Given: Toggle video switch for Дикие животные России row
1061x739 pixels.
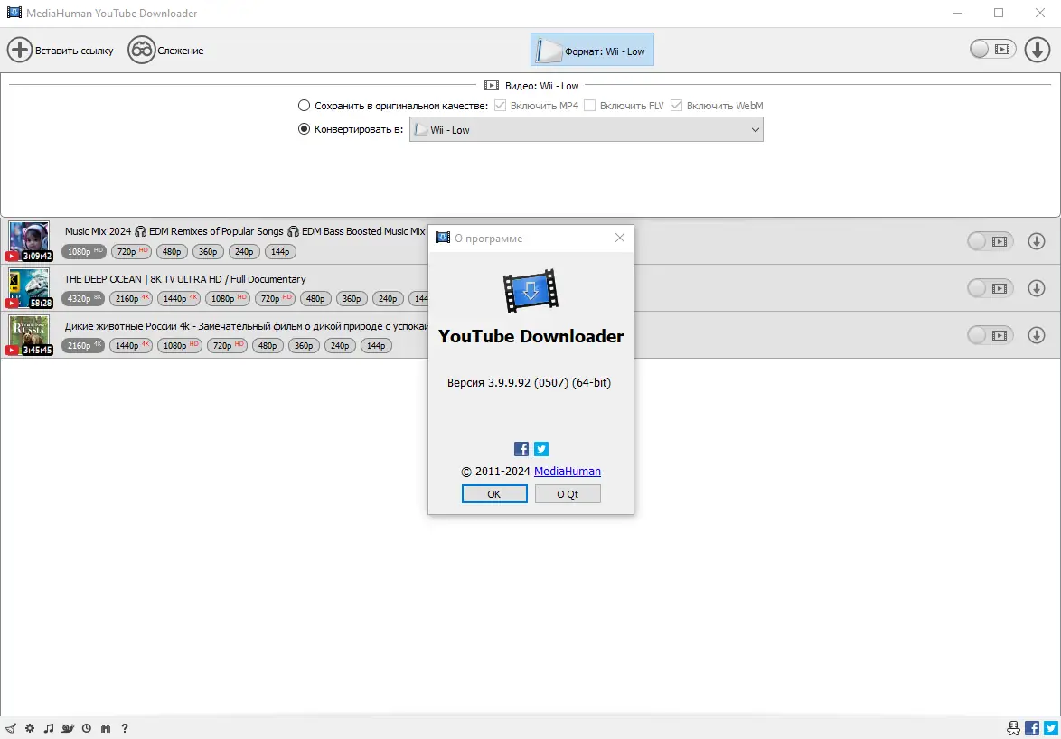Looking at the screenshot, I should point(990,335).
